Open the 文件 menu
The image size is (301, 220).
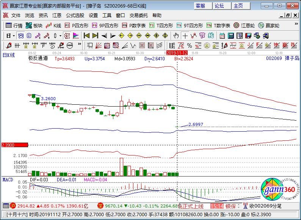click(16, 16)
